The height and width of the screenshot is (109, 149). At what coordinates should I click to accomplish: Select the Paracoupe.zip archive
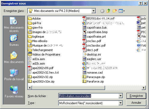[94, 77]
